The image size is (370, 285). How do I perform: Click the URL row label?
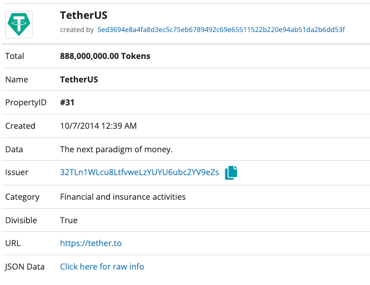tap(13, 243)
